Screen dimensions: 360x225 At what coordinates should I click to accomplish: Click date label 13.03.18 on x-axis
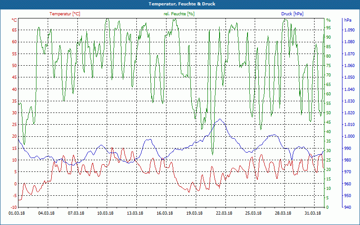pyautogui.click(x=135, y=213)
